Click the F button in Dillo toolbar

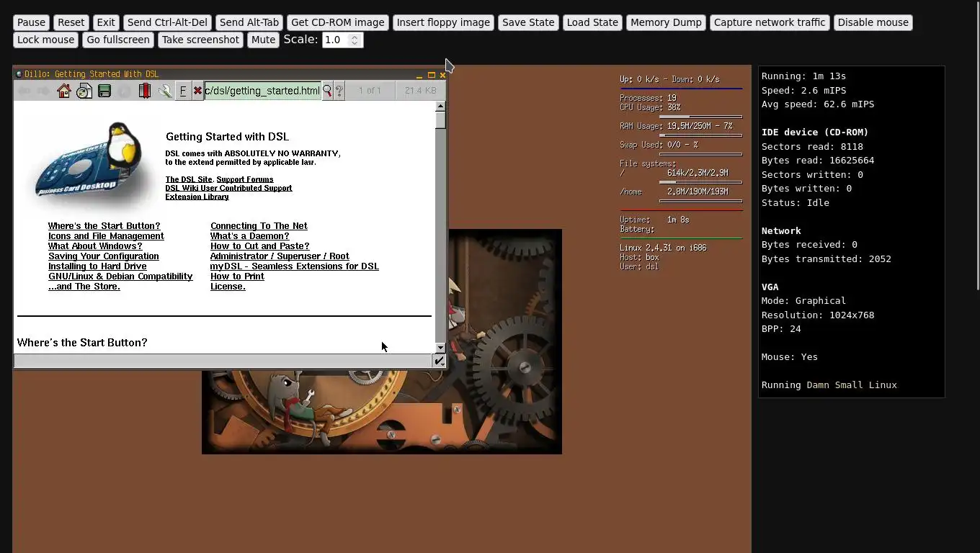tap(183, 91)
